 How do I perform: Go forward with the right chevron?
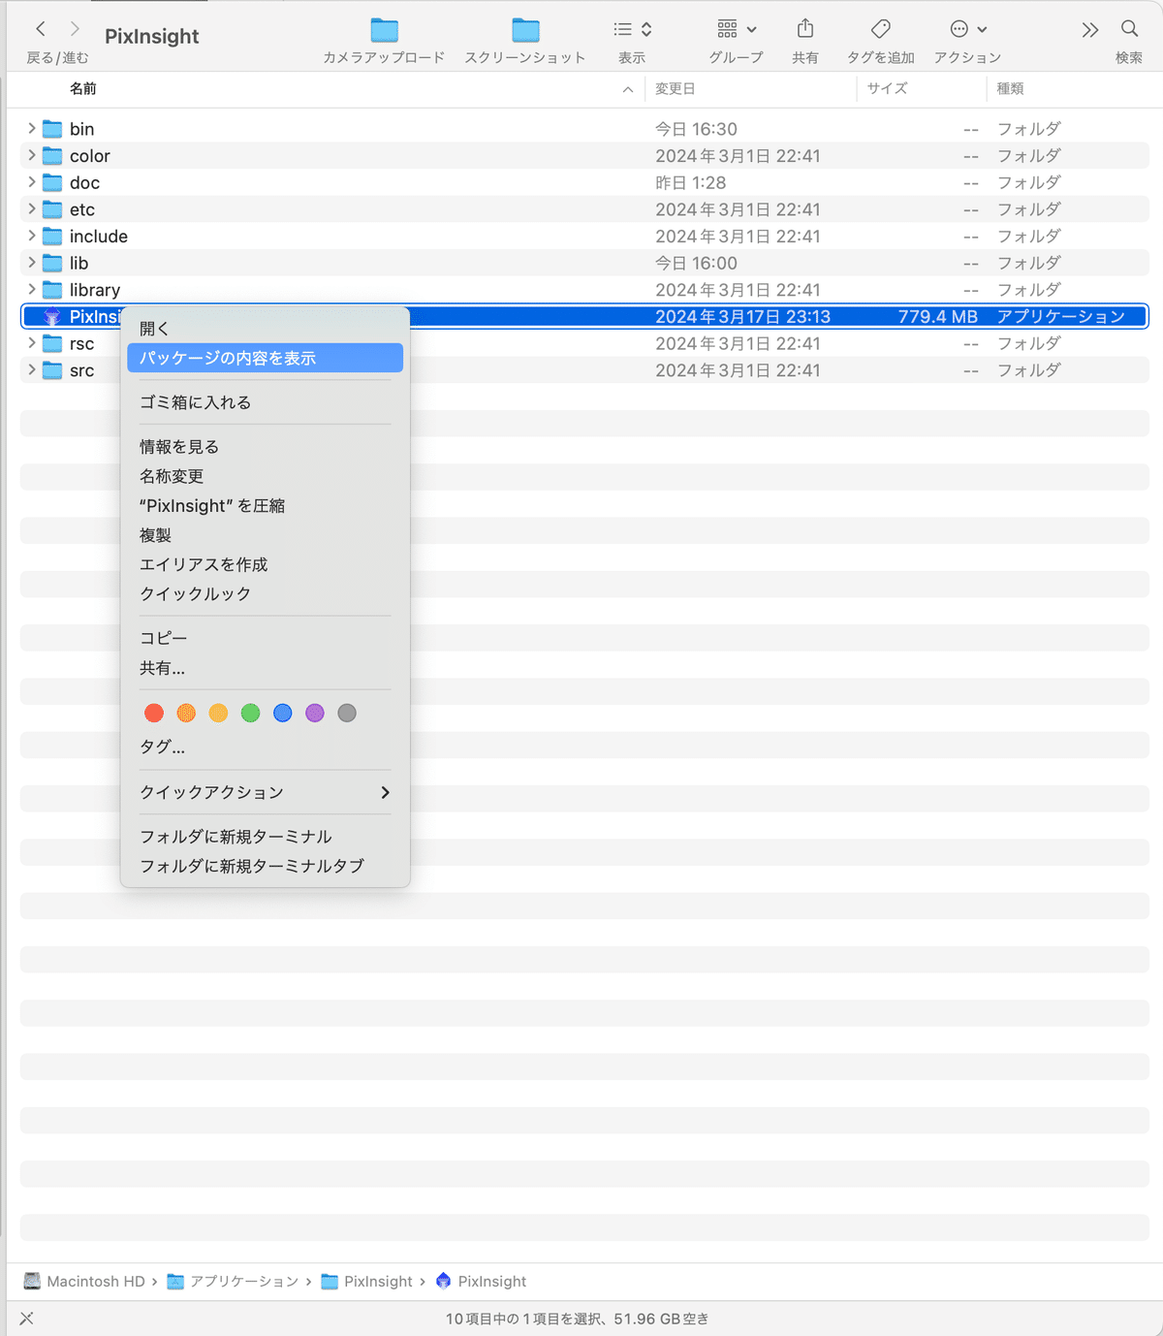click(x=76, y=29)
